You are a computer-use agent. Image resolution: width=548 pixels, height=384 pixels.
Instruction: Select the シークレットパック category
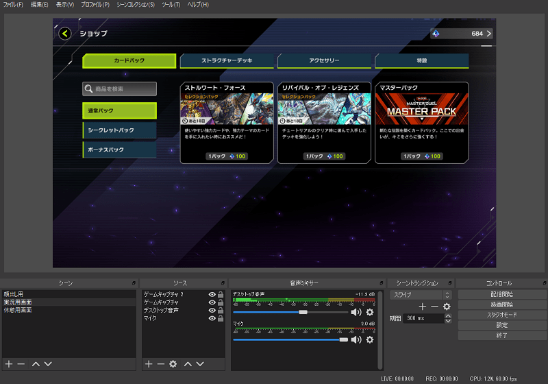[x=119, y=130]
